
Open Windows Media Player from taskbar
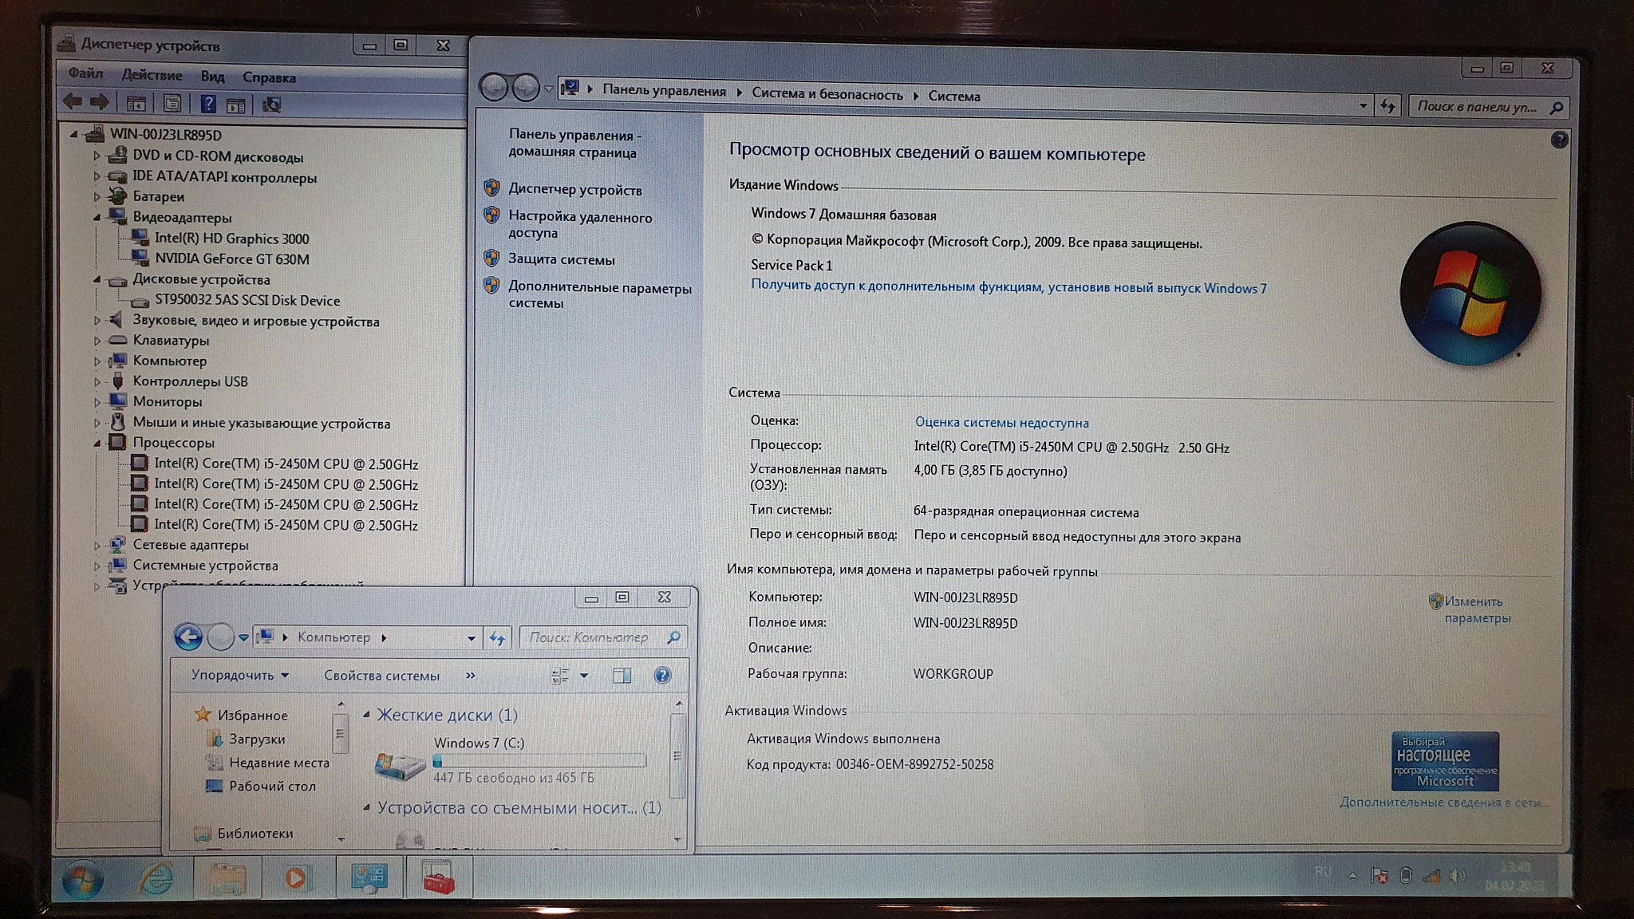(x=295, y=878)
